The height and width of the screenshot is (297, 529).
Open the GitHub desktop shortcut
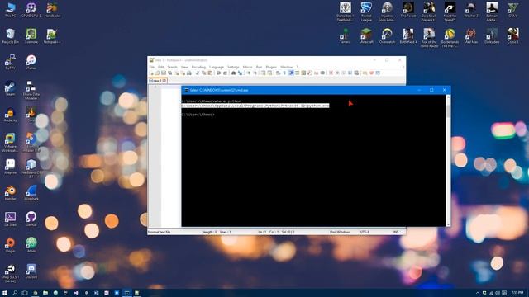point(31,219)
